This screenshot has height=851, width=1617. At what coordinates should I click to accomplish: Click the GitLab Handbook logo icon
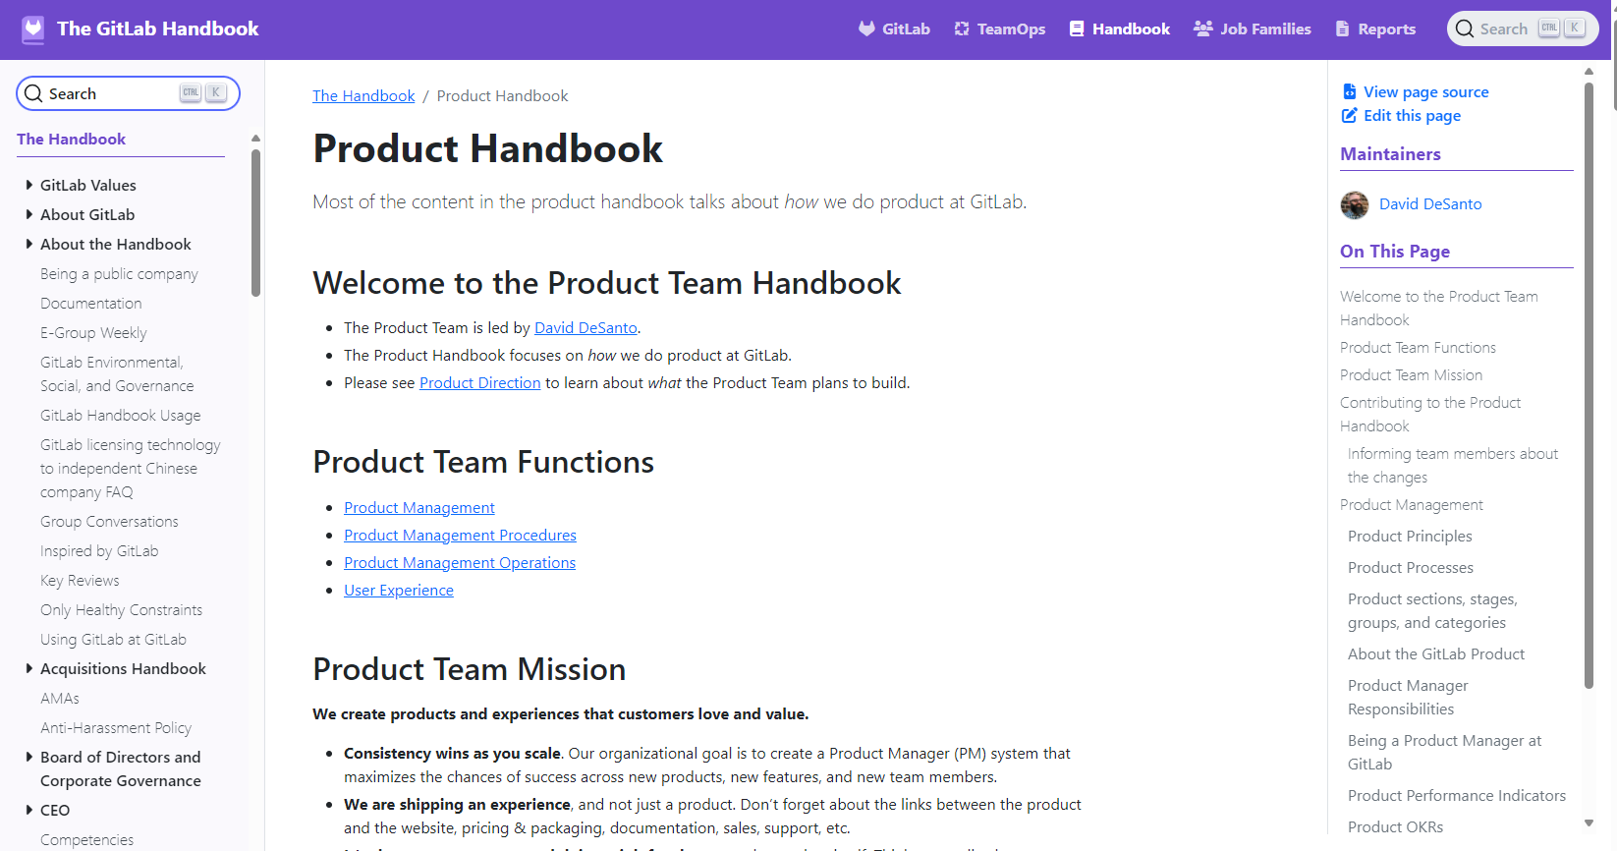click(33, 29)
